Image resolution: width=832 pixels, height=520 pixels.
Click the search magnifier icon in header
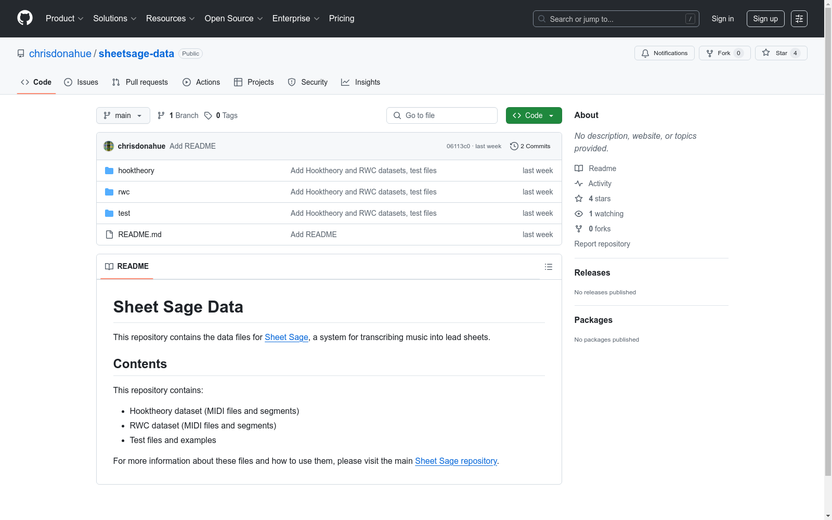542,19
